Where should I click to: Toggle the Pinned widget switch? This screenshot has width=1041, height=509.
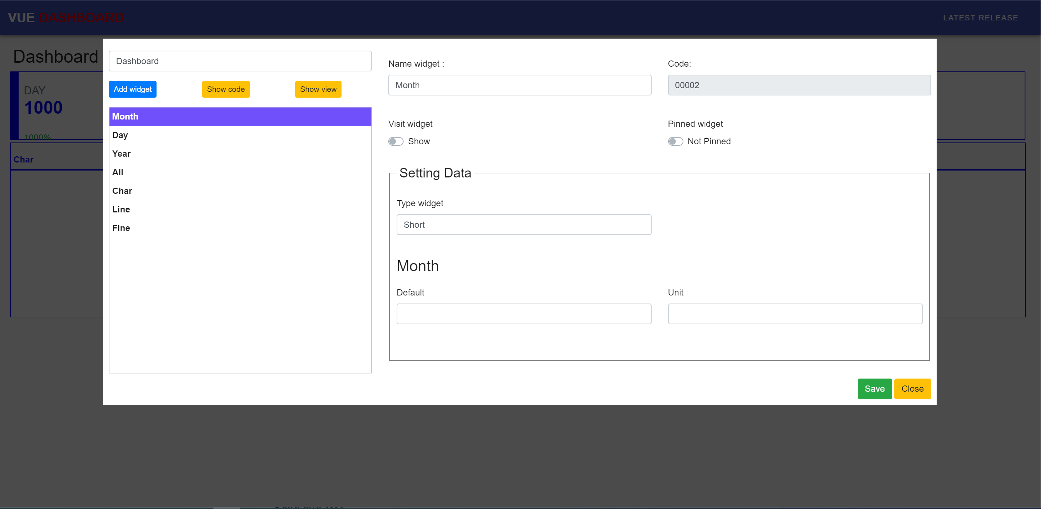point(675,141)
